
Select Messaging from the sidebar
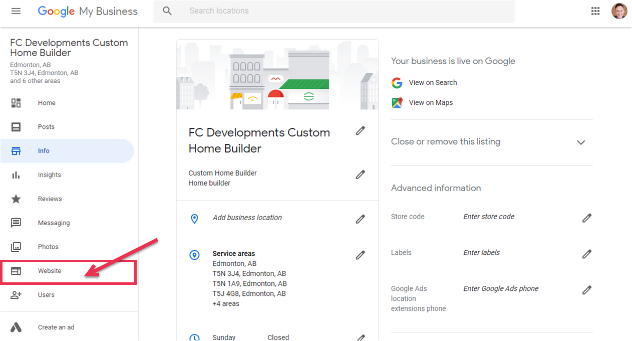(54, 223)
